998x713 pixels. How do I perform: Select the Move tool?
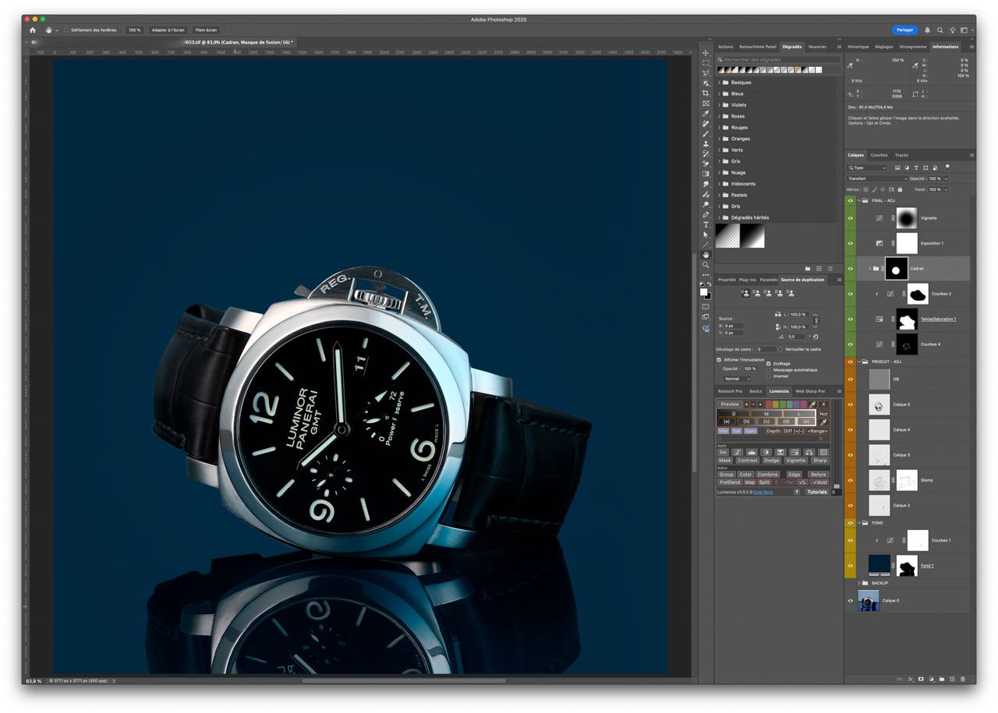coord(706,53)
